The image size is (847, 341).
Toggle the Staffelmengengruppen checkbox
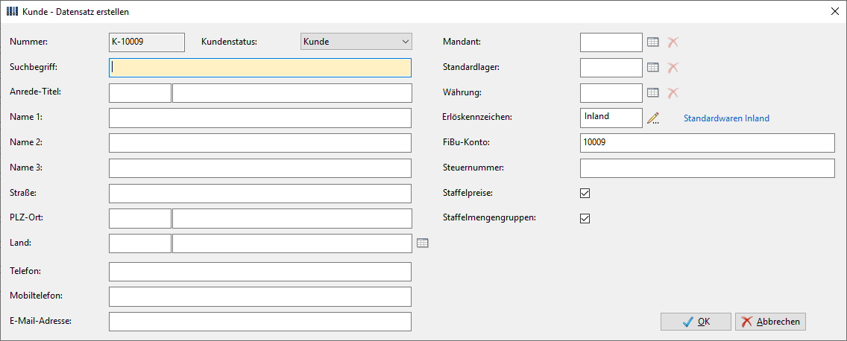tap(585, 218)
